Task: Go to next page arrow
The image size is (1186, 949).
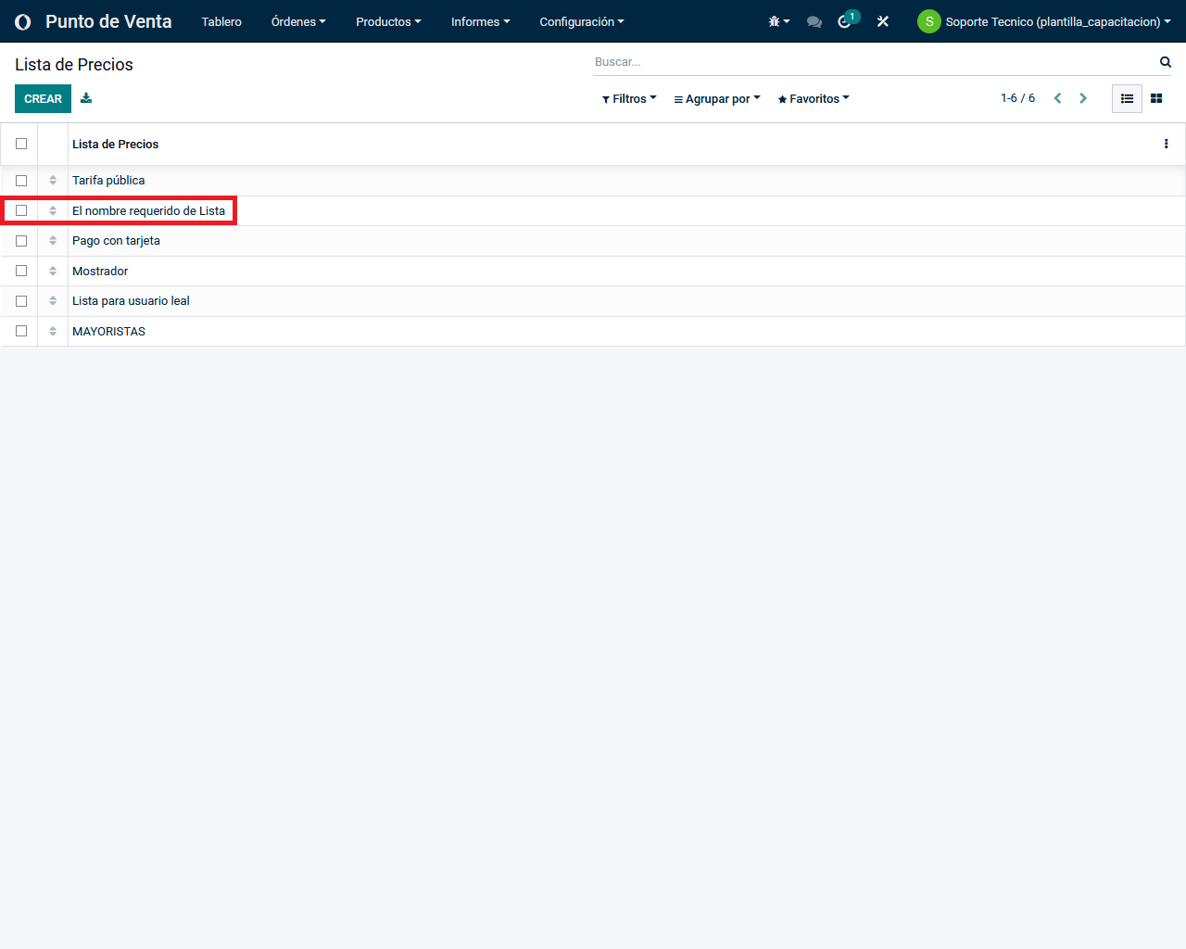Action: click(x=1083, y=98)
